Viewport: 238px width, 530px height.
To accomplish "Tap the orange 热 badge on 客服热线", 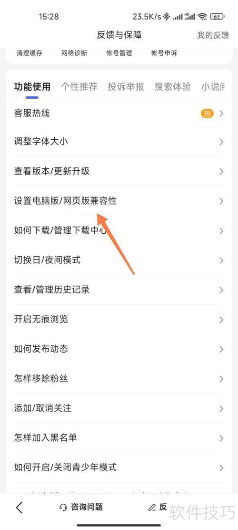I will (207, 114).
